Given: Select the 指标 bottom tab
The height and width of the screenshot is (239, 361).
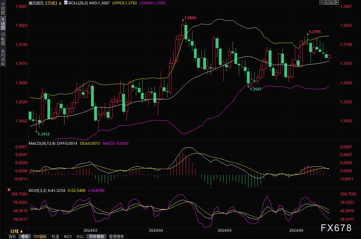Looking at the screenshot, I should [12, 237].
